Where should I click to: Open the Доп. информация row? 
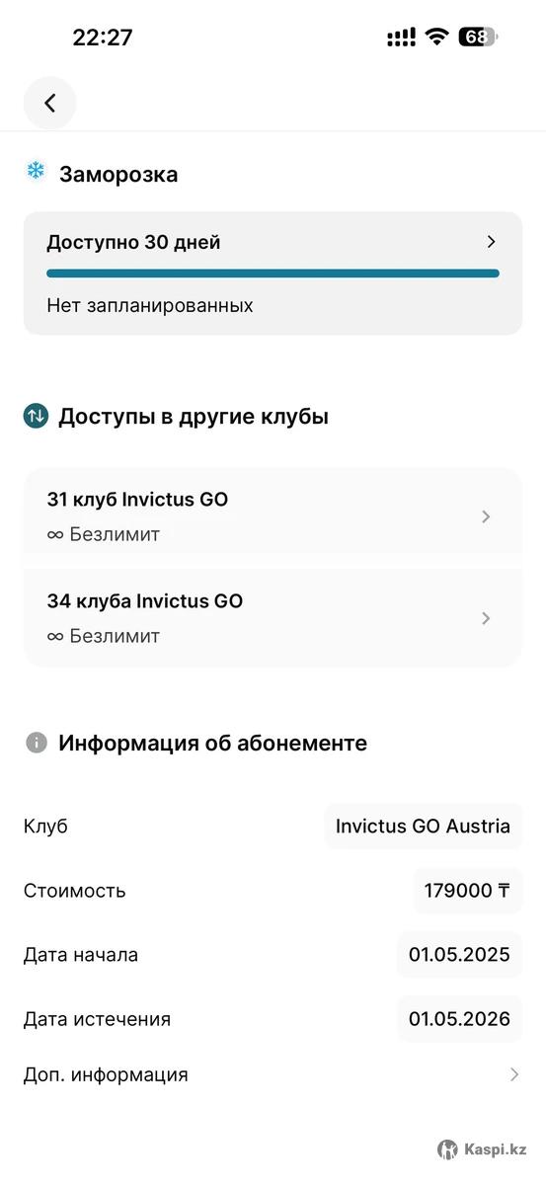pos(273,1074)
